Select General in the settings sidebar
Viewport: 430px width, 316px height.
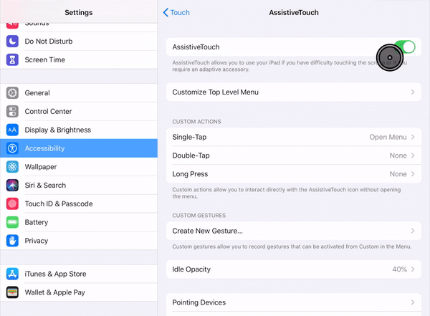(x=79, y=92)
